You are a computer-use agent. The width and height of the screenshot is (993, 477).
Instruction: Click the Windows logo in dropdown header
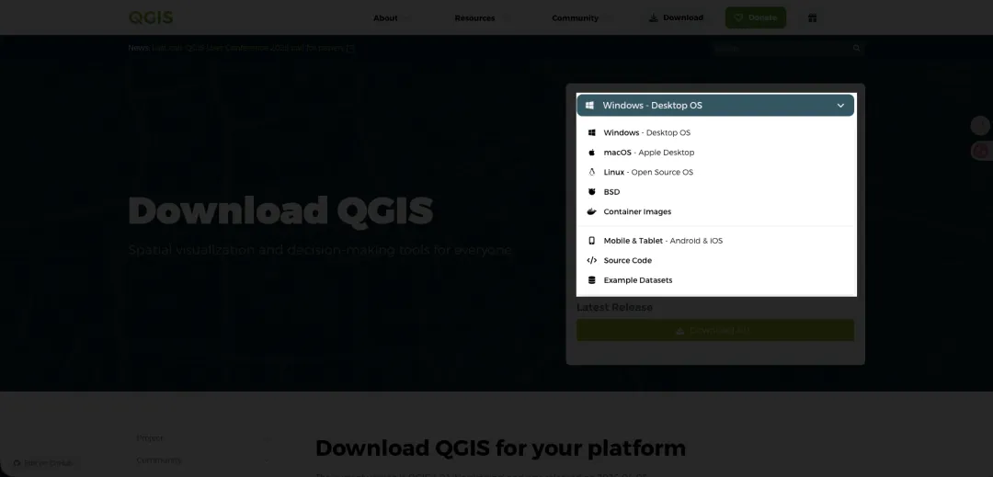[589, 105]
